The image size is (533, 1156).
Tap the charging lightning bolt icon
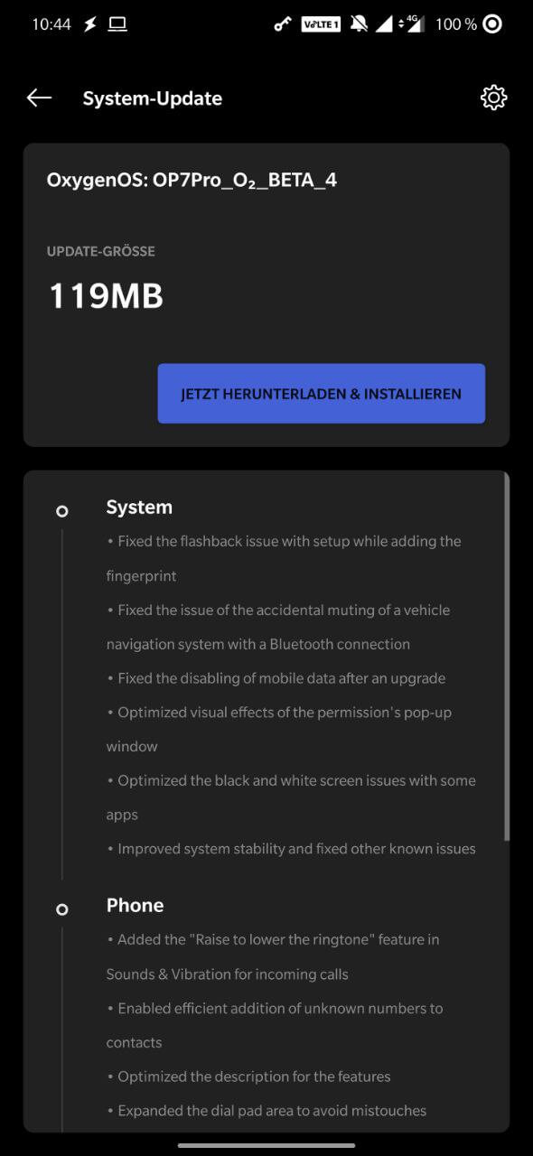[x=89, y=24]
